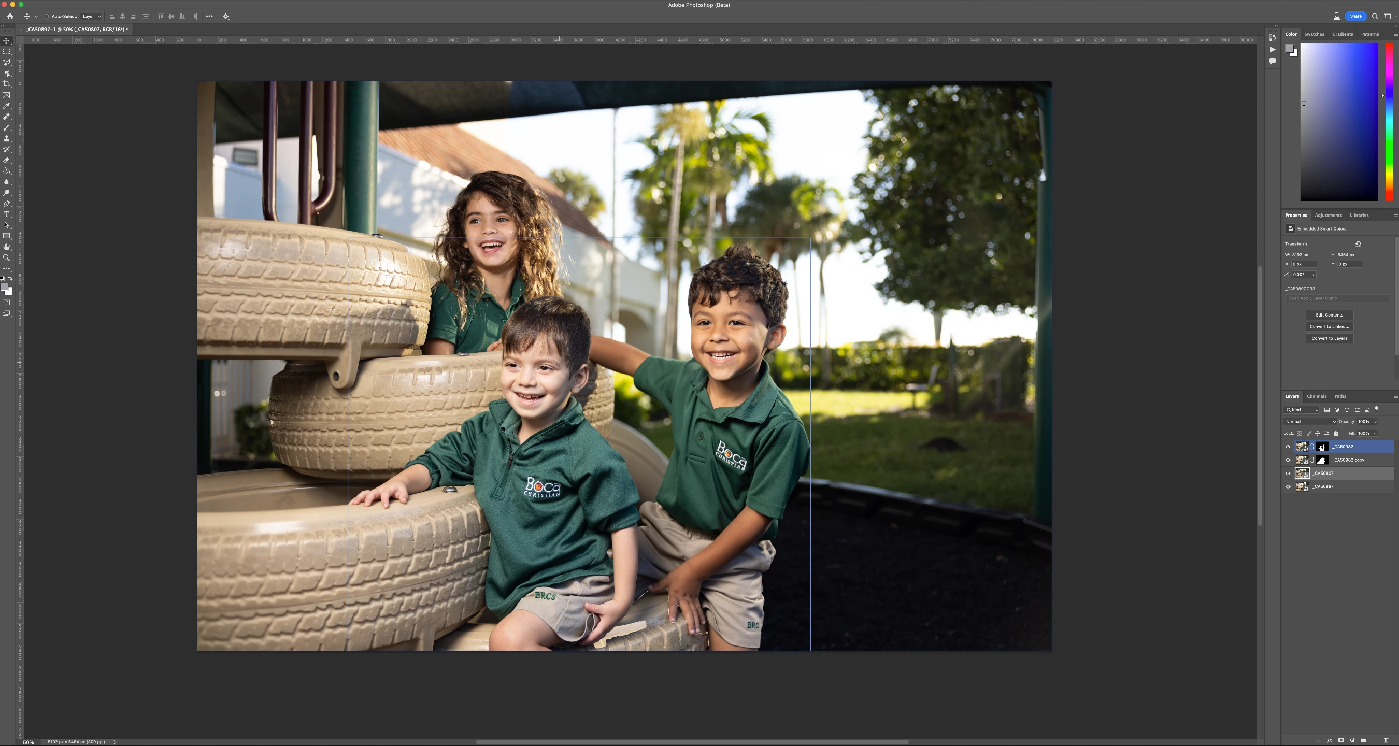Select the Crop tool
The height and width of the screenshot is (746, 1399).
click(x=7, y=84)
